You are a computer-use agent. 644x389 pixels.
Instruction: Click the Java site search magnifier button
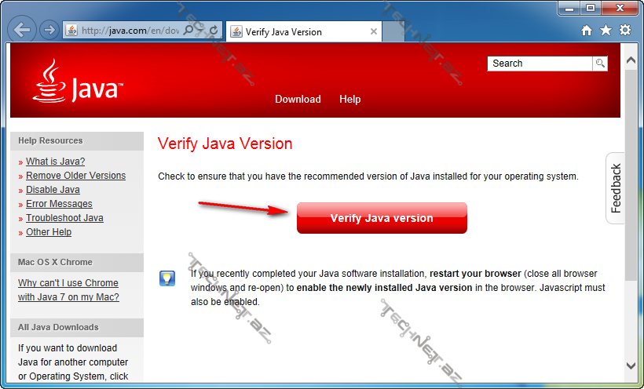point(600,64)
